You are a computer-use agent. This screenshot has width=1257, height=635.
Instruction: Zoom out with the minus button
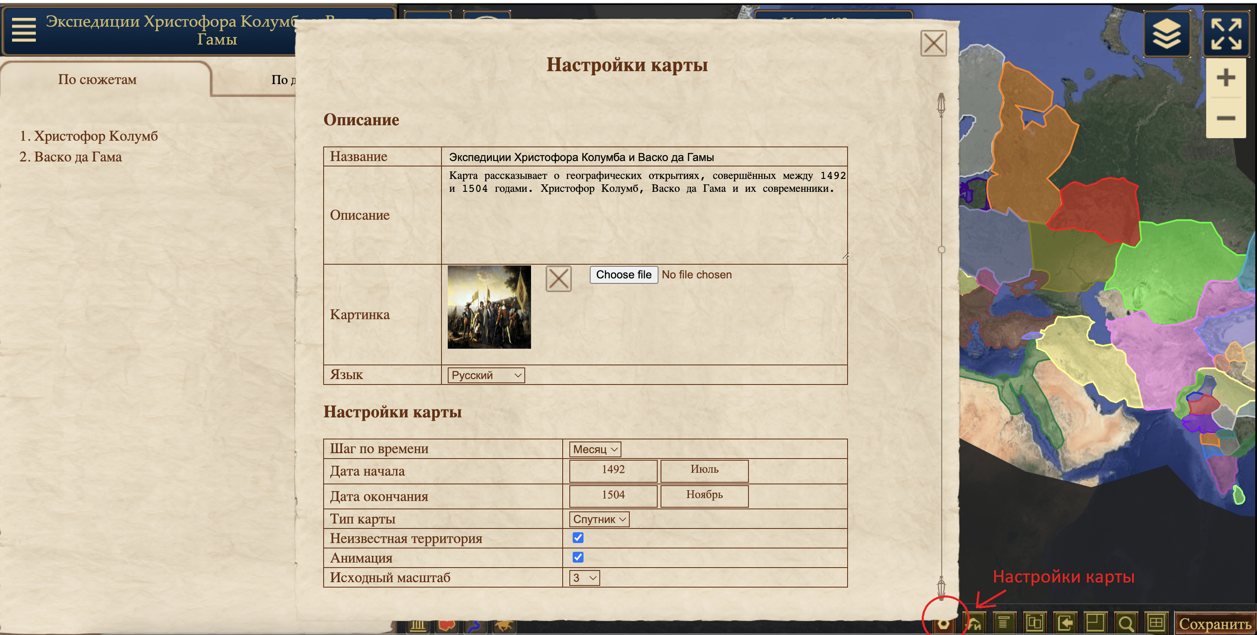point(1225,119)
